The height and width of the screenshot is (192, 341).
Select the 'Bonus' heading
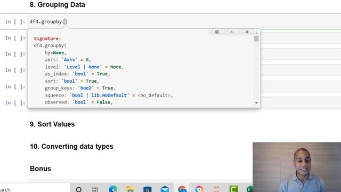tap(40, 169)
